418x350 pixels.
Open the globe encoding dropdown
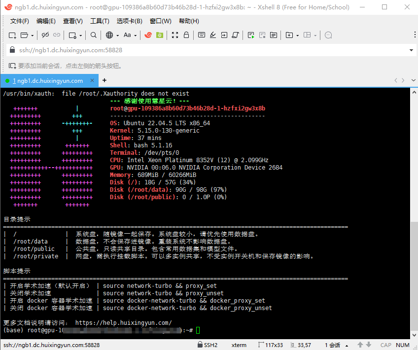[112, 35]
